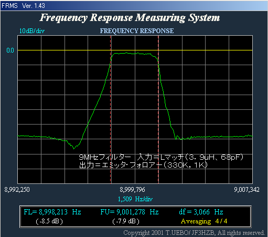This screenshot has height=237, width=268.
Task: Click the 0.0 level label on left axis
Action: click(x=10, y=50)
